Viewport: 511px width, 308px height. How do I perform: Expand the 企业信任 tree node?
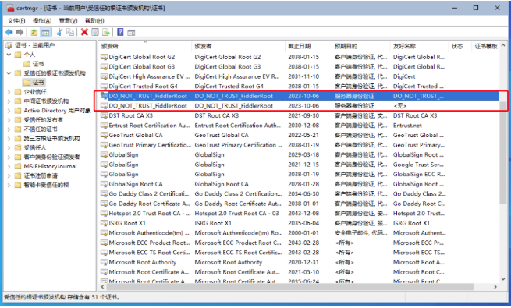(9, 92)
